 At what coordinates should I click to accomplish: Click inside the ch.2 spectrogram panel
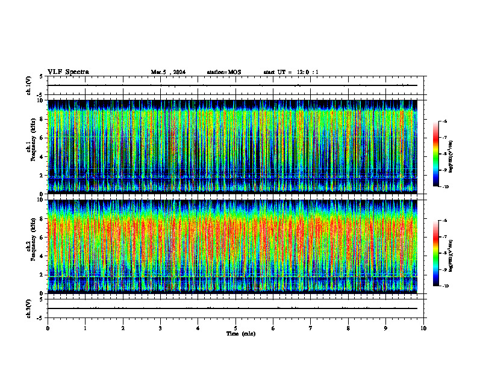pos(232,247)
